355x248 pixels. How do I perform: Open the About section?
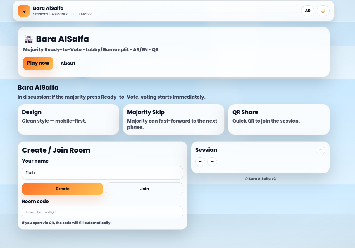pyautogui.click(x=68, y=63)
